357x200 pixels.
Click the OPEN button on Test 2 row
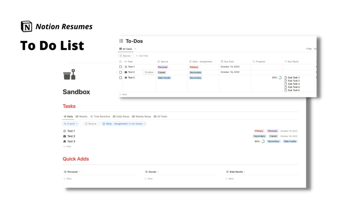pyautogui.click(x=149, y=72)
